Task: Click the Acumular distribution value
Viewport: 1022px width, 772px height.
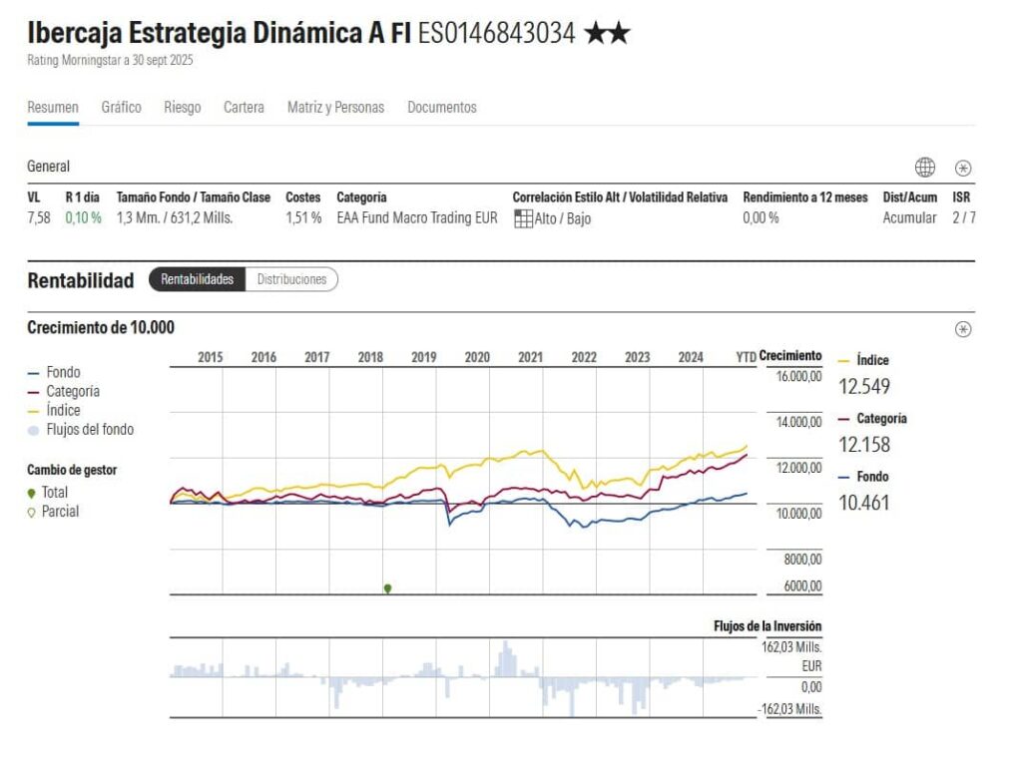Action: point(910,218)
